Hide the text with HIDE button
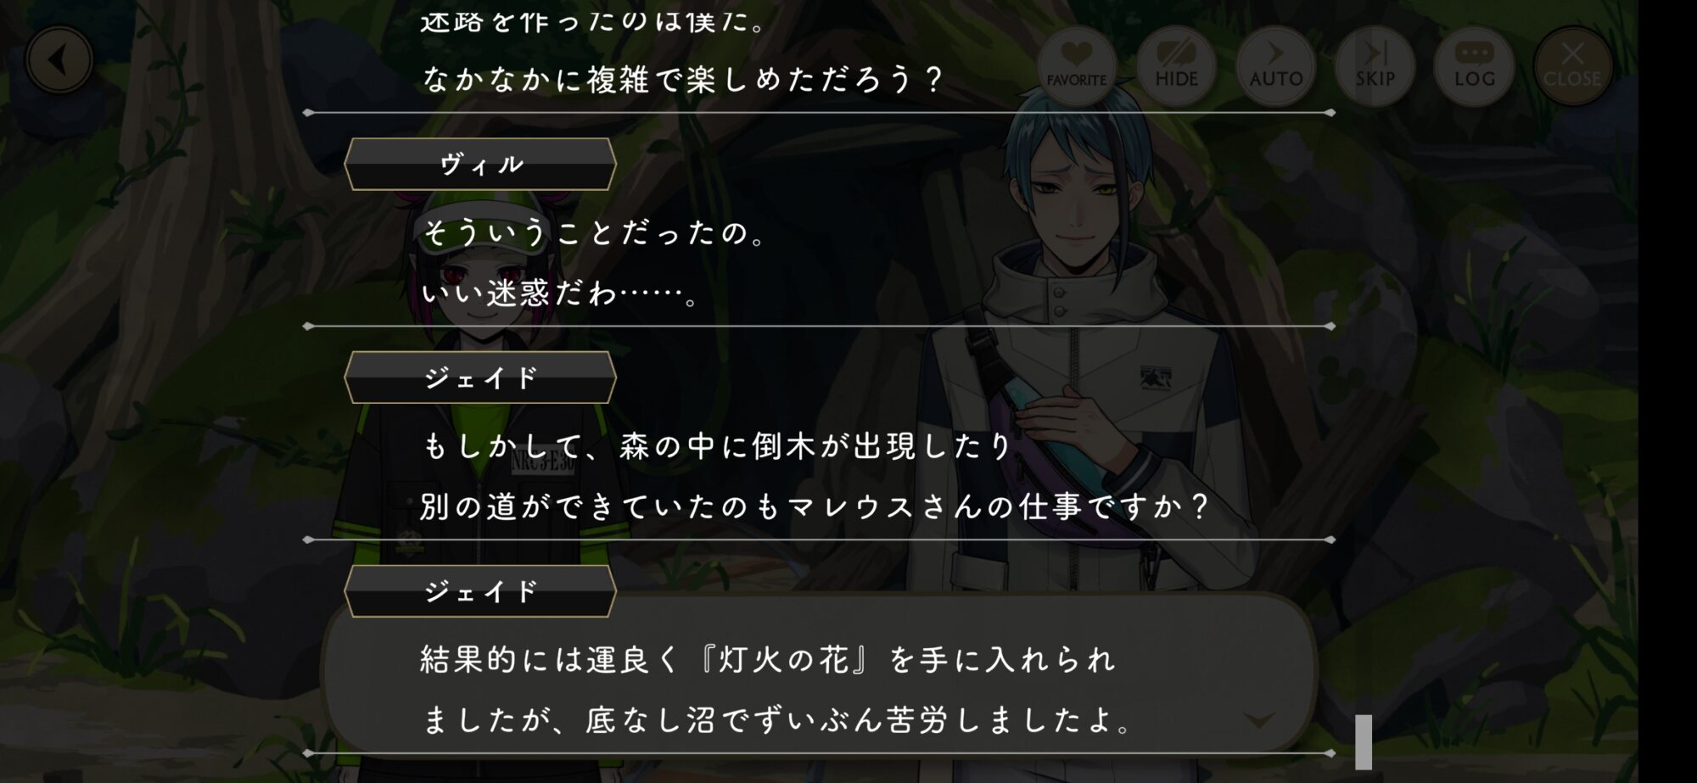Image resolution: width=1697 pixels, height=783 pixels. 1176,65
